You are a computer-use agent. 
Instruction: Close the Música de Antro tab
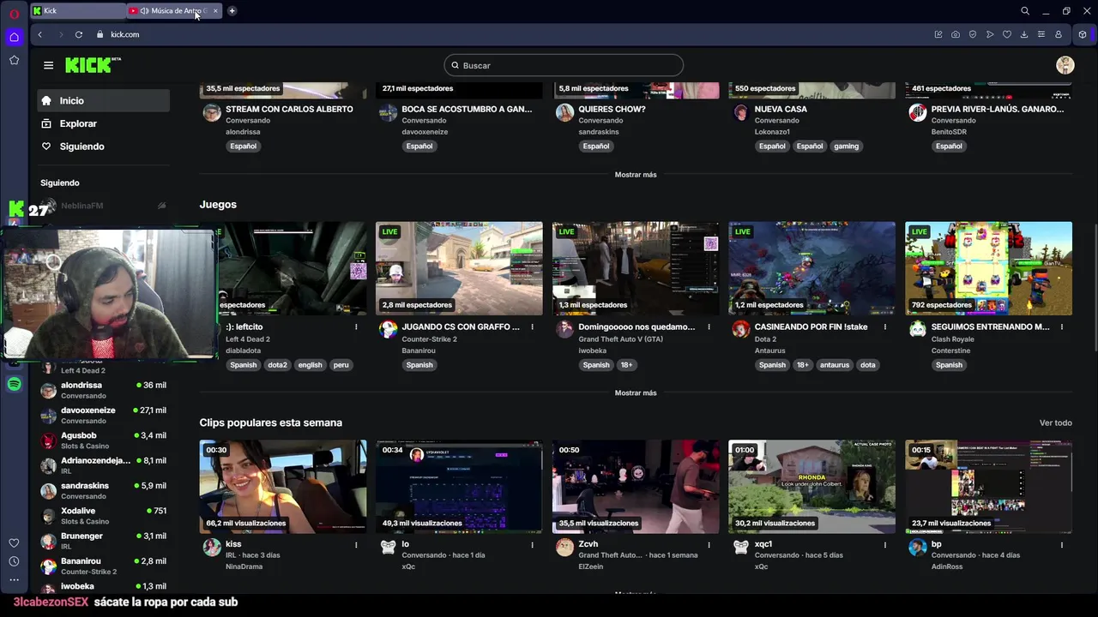[215, 11]
